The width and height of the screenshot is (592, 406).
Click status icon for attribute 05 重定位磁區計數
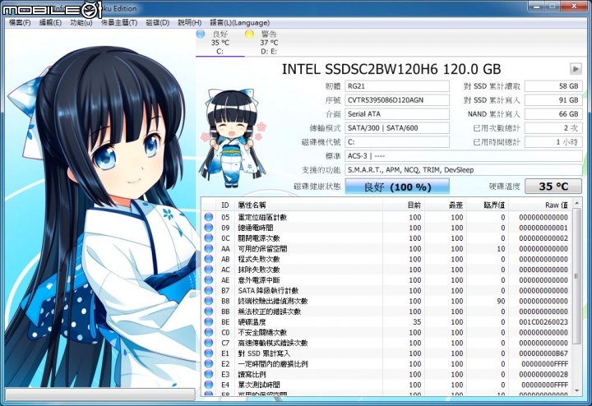click(208, 217)
